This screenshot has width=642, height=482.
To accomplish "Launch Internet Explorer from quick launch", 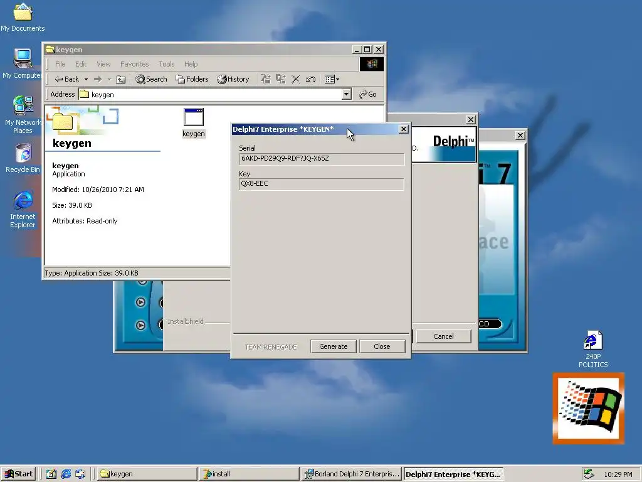I will point(66,474).
